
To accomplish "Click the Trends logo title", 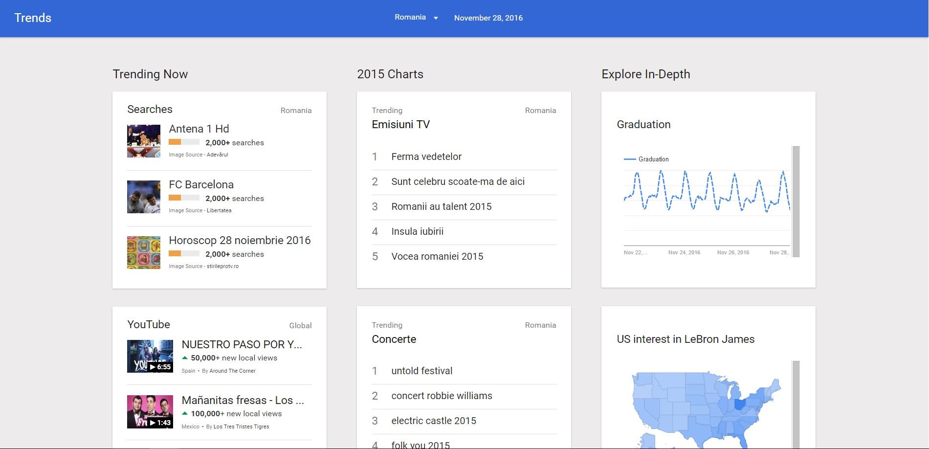I will (x=33, y=18).
